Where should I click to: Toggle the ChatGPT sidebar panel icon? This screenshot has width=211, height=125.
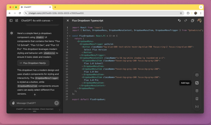coord(11,21)
